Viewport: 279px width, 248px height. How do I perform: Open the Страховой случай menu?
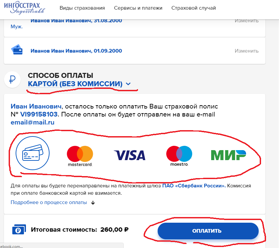coord(194,8)
